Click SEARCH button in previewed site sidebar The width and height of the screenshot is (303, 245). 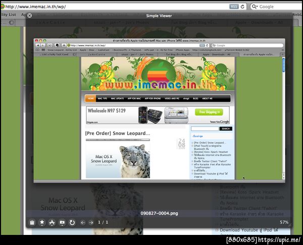pos(226,129)
